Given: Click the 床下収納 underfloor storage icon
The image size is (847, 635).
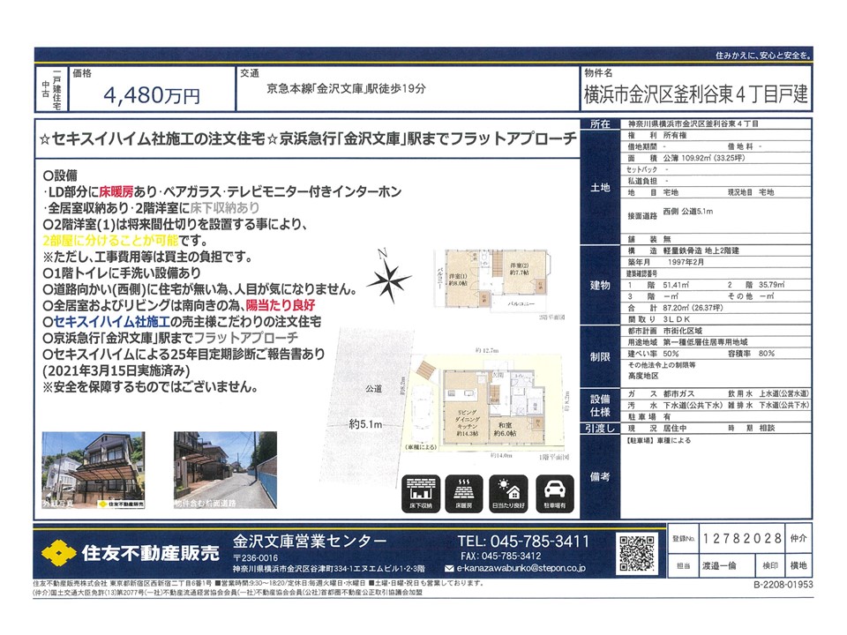Looking at the screenshot, I should pos(421,494).
